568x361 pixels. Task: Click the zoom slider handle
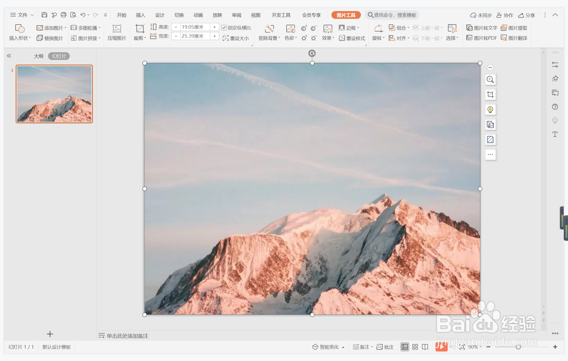coord(518,347)
